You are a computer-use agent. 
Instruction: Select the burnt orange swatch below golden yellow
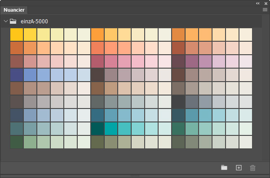point(17,48)
